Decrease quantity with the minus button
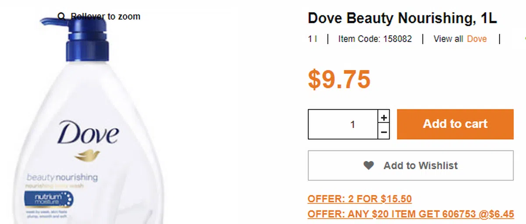Screen dimensions: 526x224 [384, 131]
